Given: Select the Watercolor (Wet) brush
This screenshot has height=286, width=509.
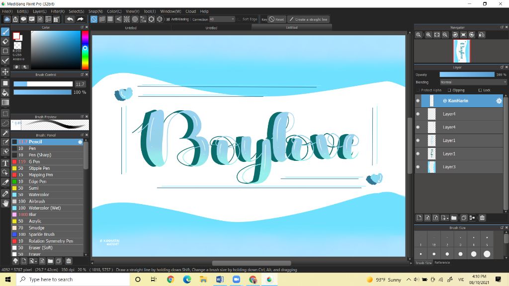Looking at the screenshot, I should pos(45,208).
